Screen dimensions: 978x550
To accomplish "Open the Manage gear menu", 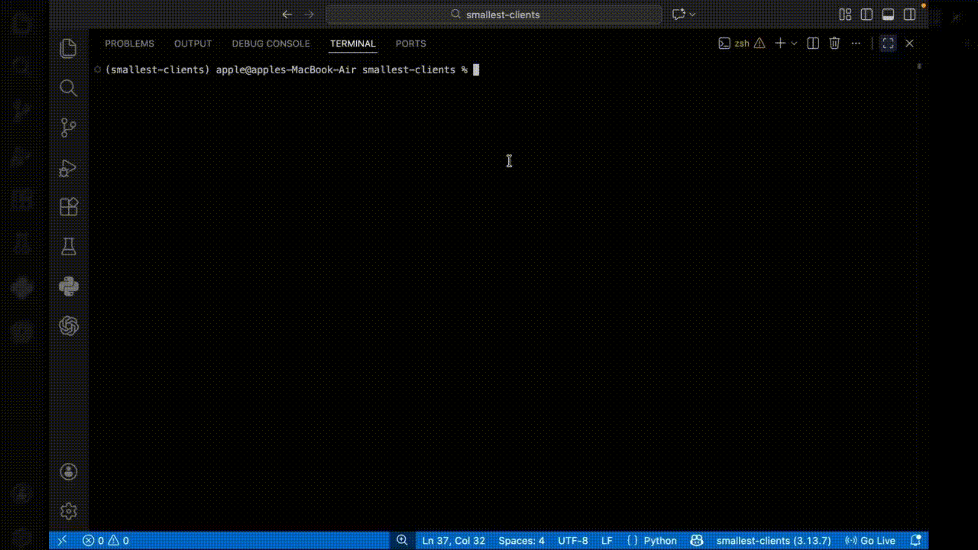I will tap(69, 511).
